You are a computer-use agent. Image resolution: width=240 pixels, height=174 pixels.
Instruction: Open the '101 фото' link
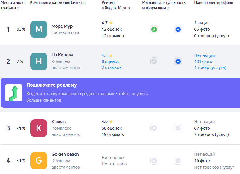(203, 61)
